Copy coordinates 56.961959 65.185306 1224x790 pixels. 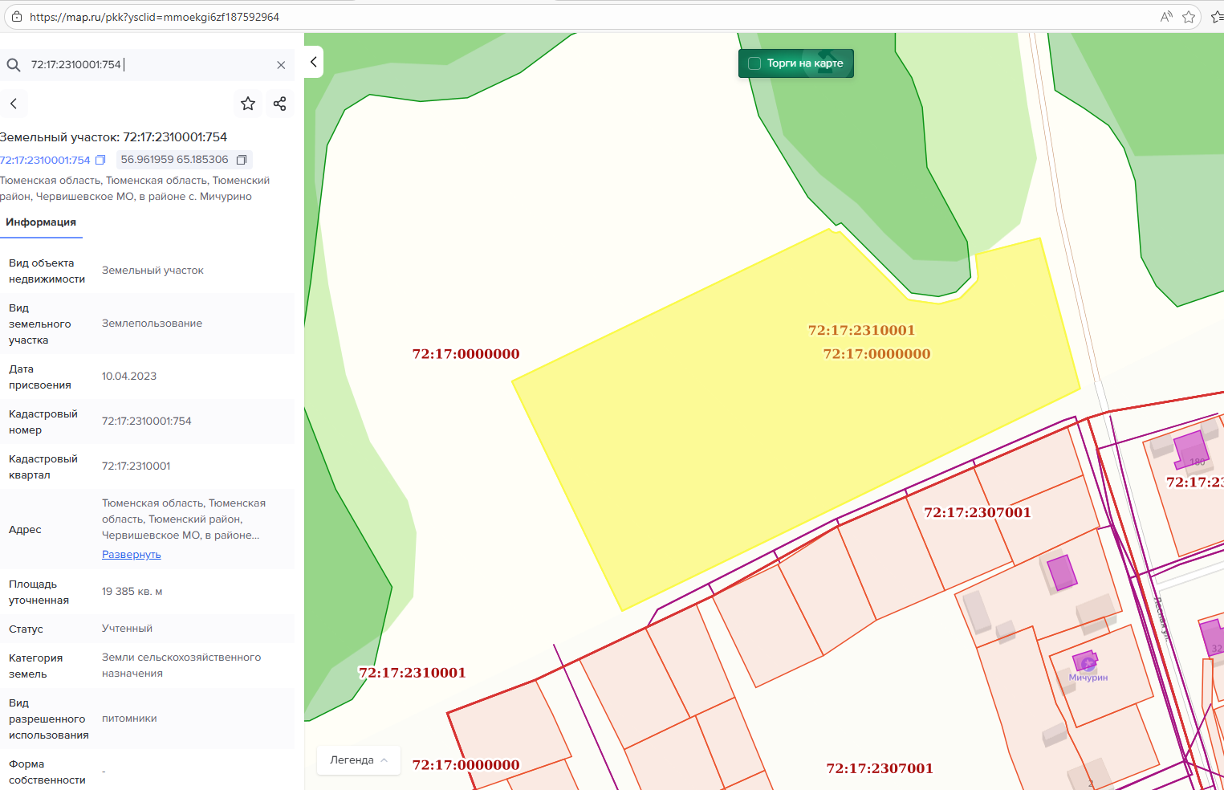(x=241, y=160)
